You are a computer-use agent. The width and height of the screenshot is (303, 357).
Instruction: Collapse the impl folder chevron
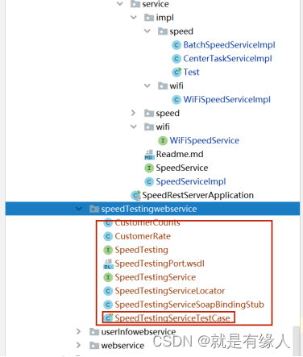(x=134, y=18)
